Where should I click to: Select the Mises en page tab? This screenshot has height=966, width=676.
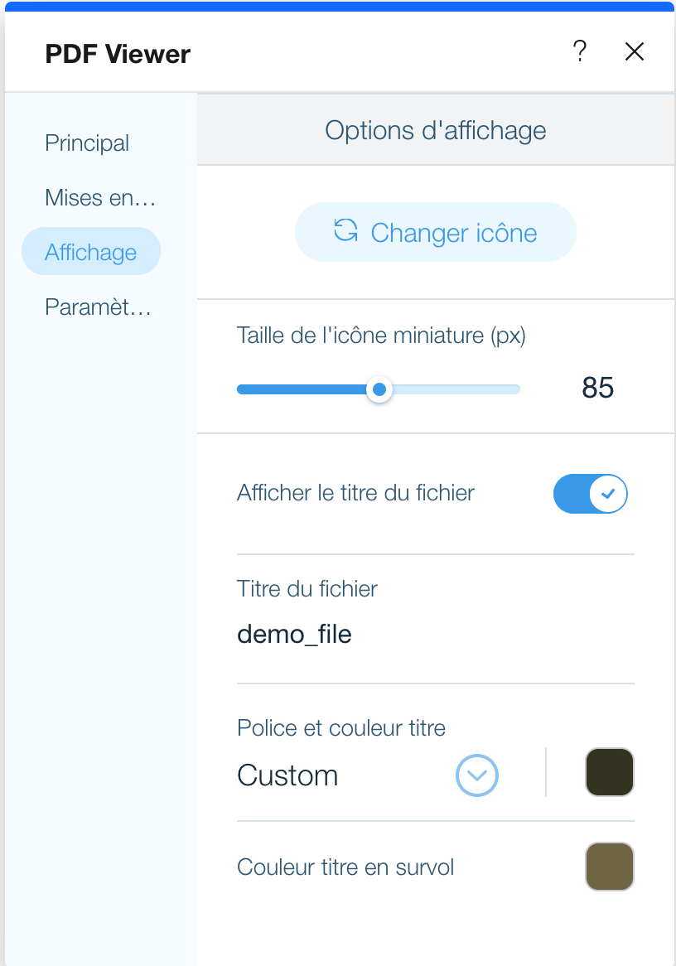99,197
